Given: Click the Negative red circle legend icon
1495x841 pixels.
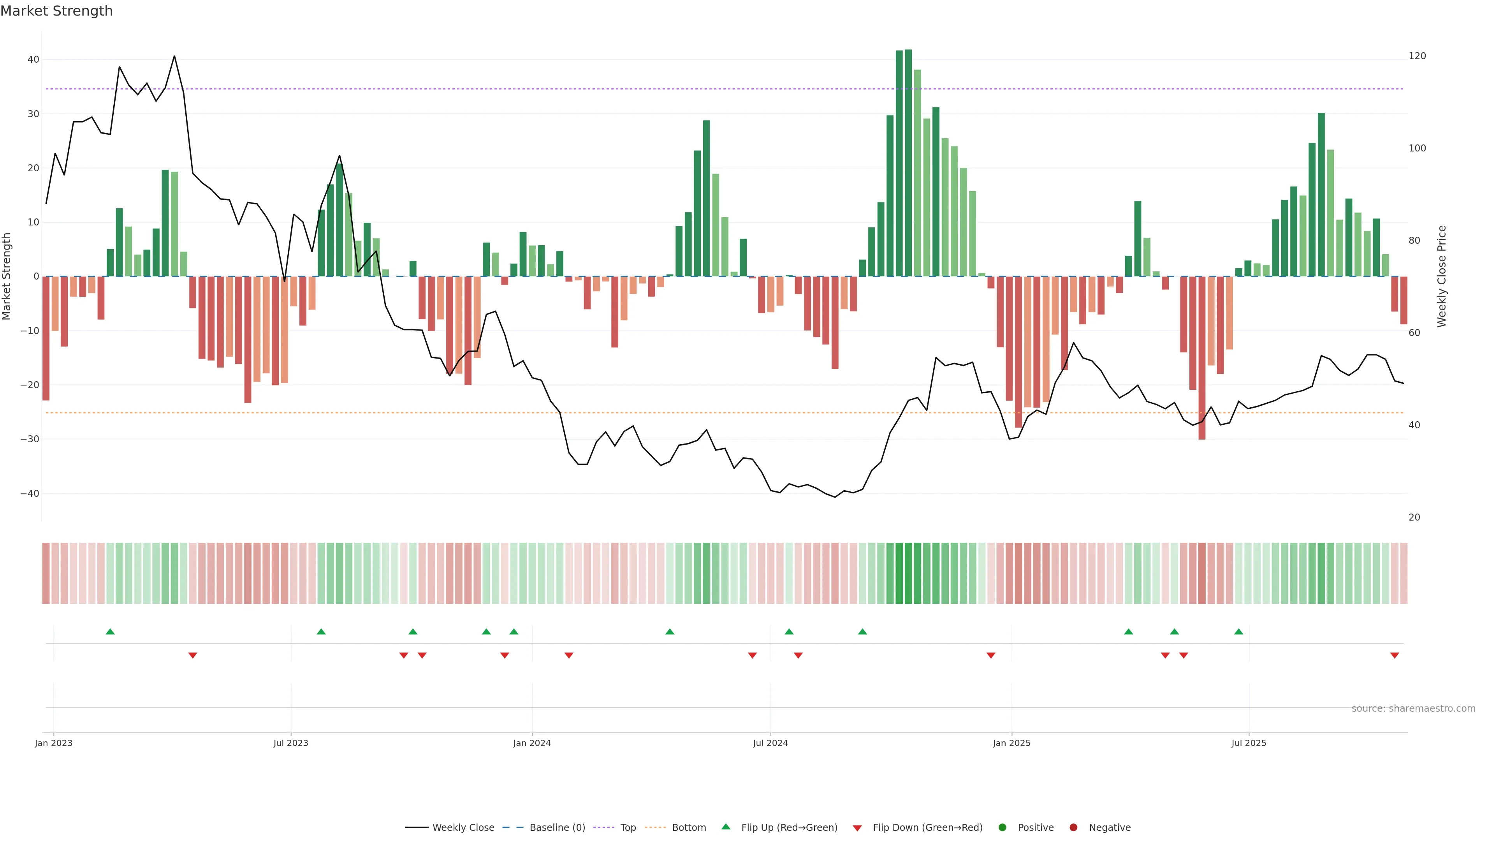Looking at the screenshot, I should (1073, 828).
